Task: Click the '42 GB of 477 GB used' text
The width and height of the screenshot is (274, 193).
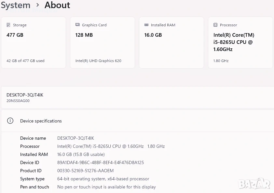Action: 25,61
